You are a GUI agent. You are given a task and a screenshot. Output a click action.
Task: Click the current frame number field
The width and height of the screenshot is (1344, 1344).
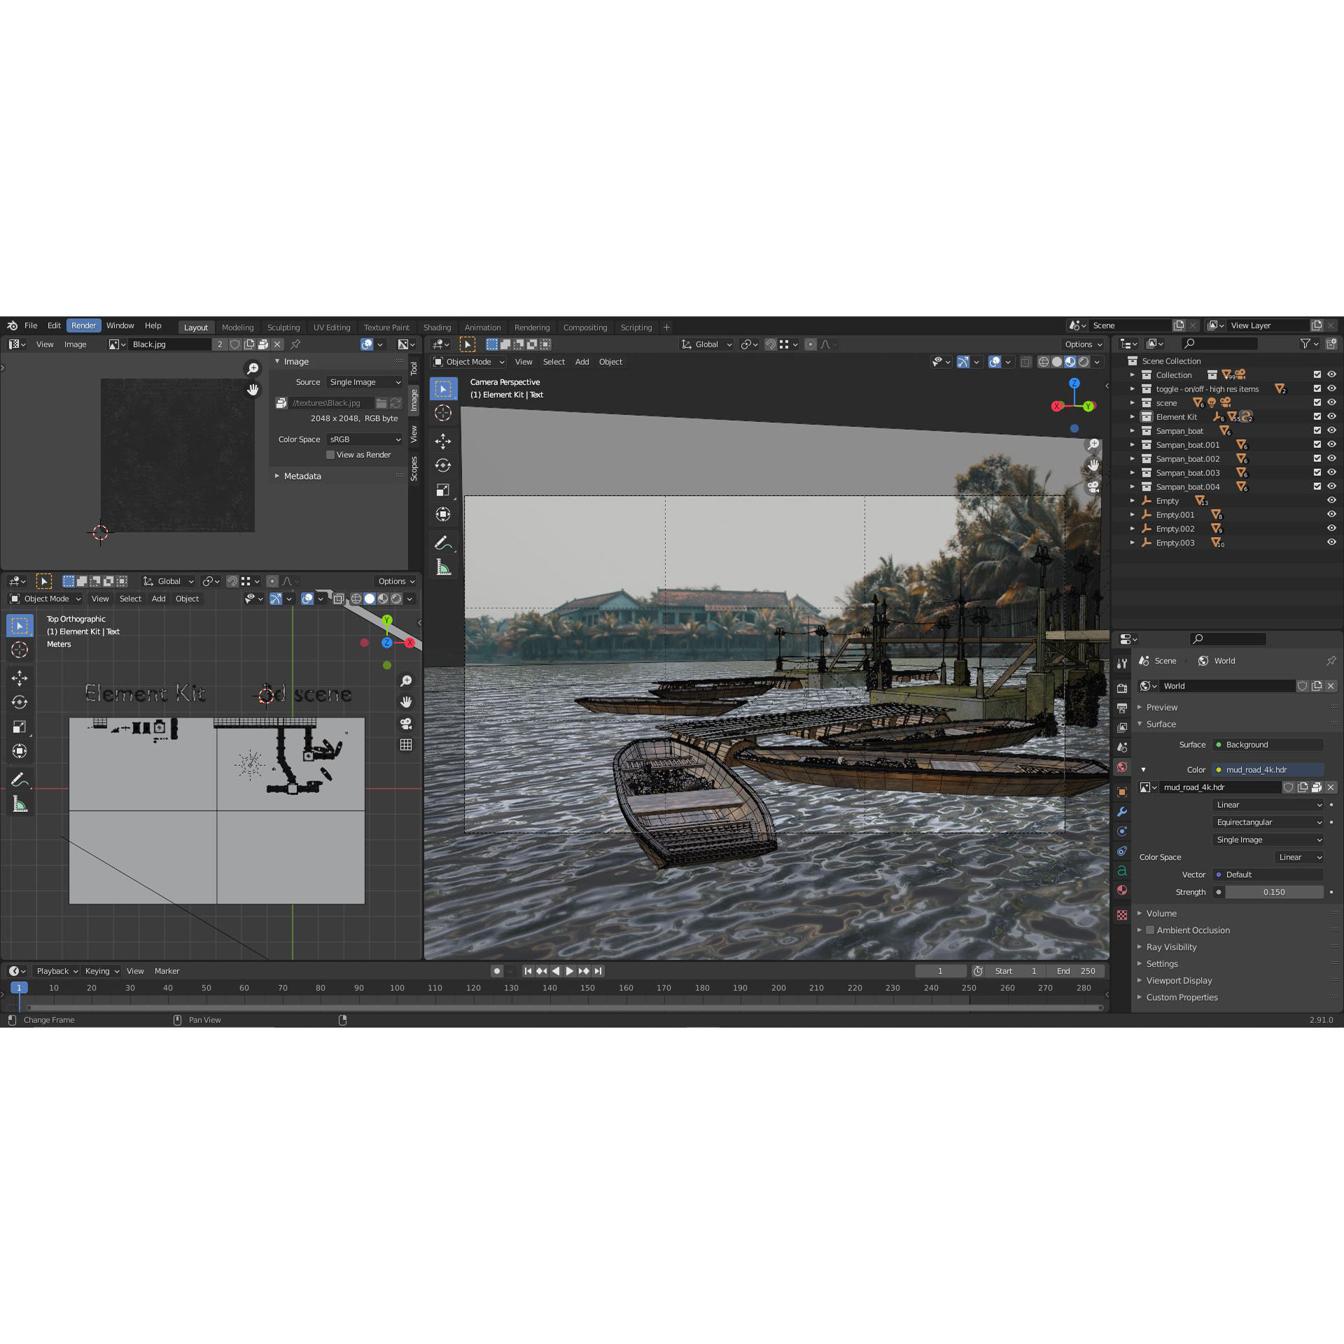pos(940,971)
